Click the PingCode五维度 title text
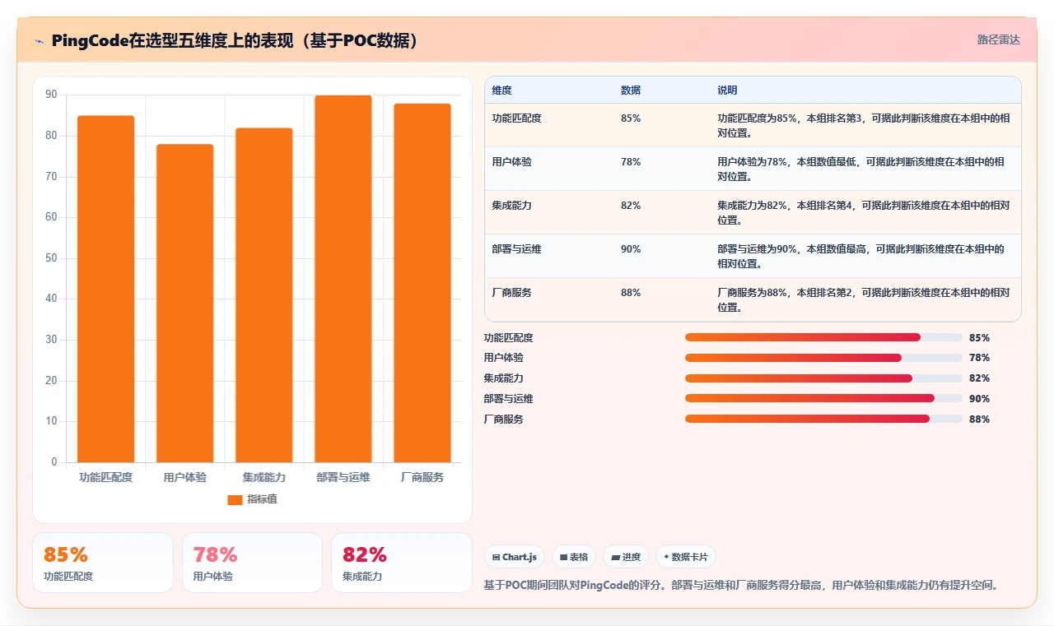Image resolution: width=1054 pixels, height=626 pixels. coord(234,40)
